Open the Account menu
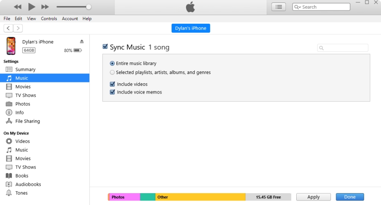The image size is (381, 205). (x=70, y=18)
